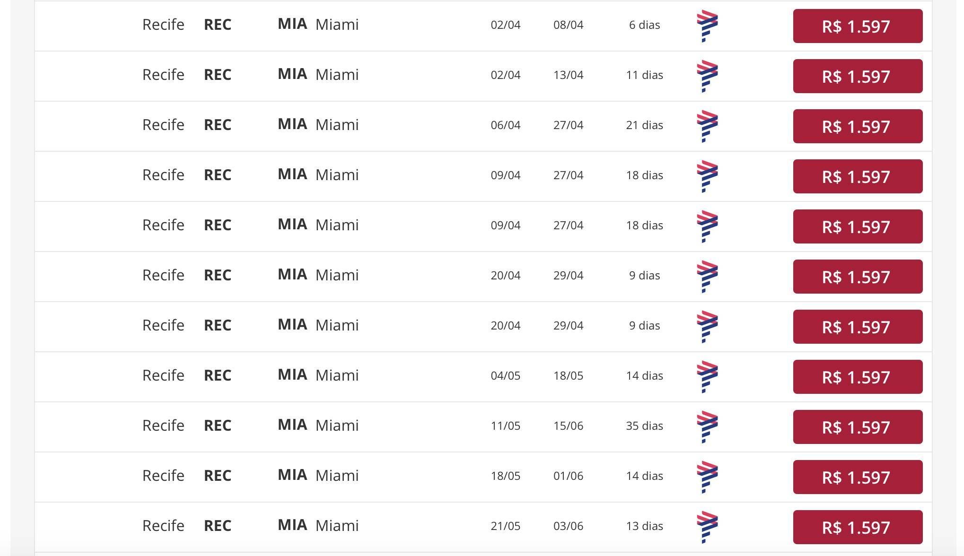Click Recife origin on the 6 dias row
964x556 pixels.
click(x=163, y=25)
